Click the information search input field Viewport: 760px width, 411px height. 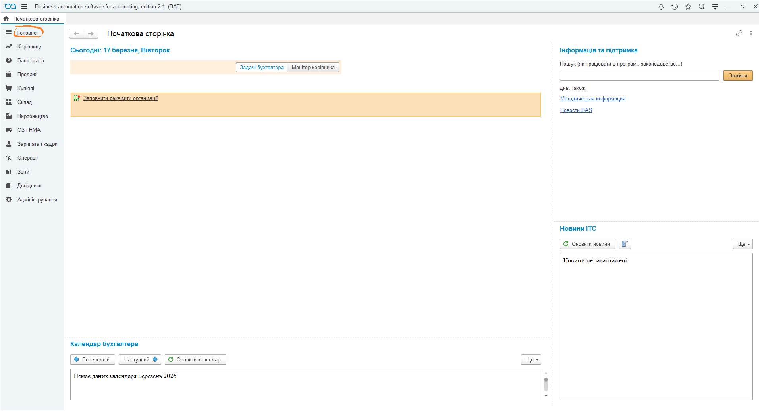click(x=639, y=76)
